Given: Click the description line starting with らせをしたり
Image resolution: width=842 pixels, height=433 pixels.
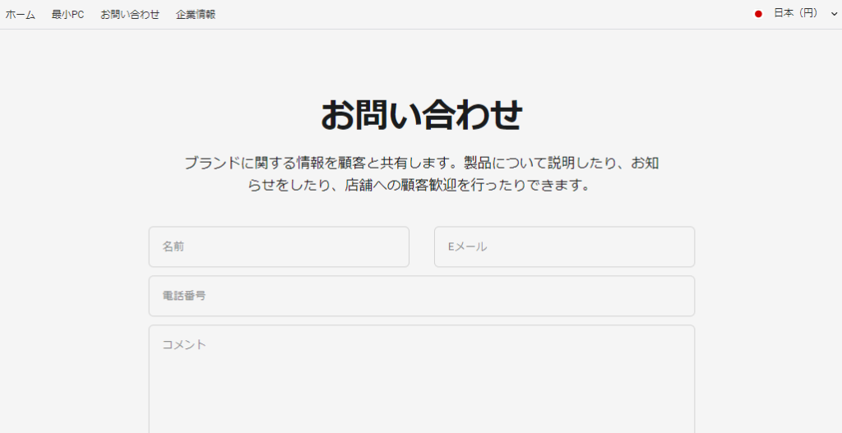Looking at the screenshot, I should click(419, 185).
